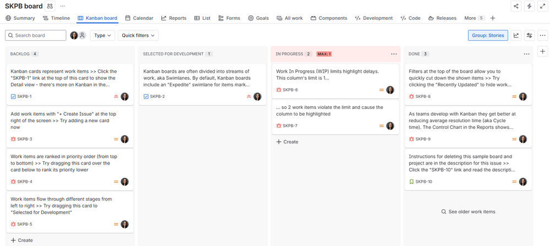The image size is (550, 246).
Task: Open the Components tab
Action: 329,18
